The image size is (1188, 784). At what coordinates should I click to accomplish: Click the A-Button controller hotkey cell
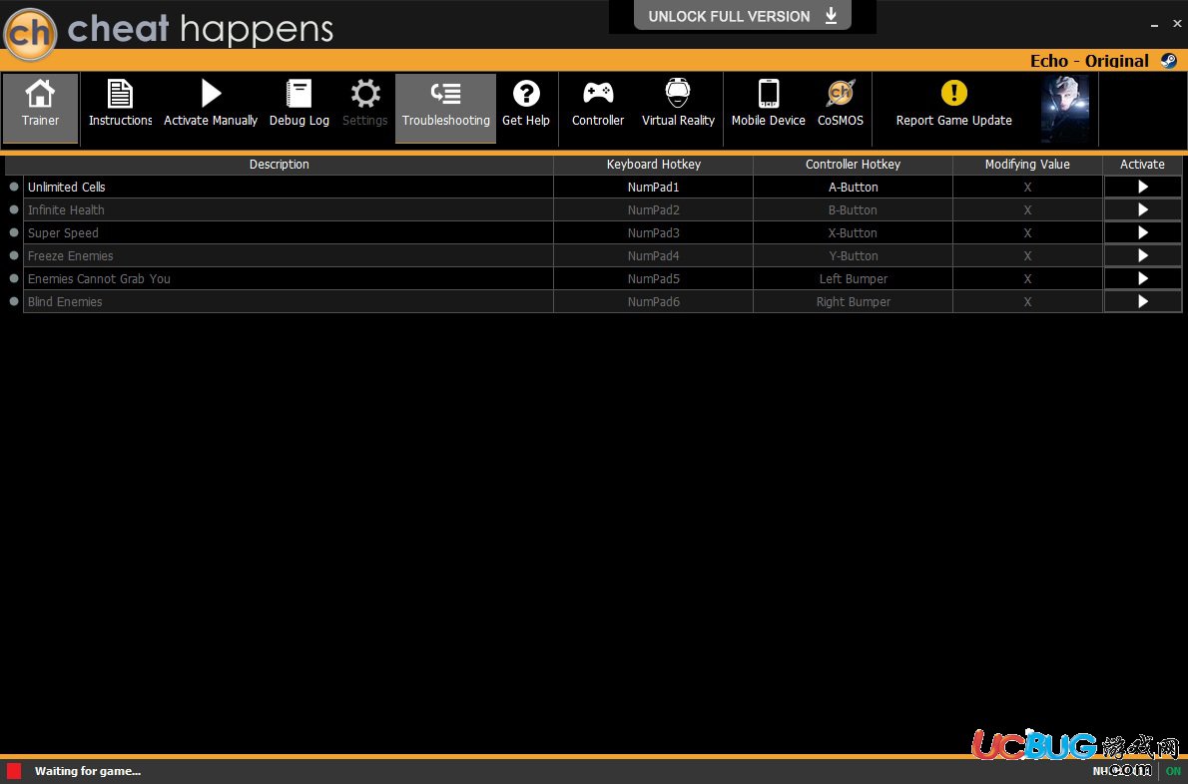[x=854, y=187]
